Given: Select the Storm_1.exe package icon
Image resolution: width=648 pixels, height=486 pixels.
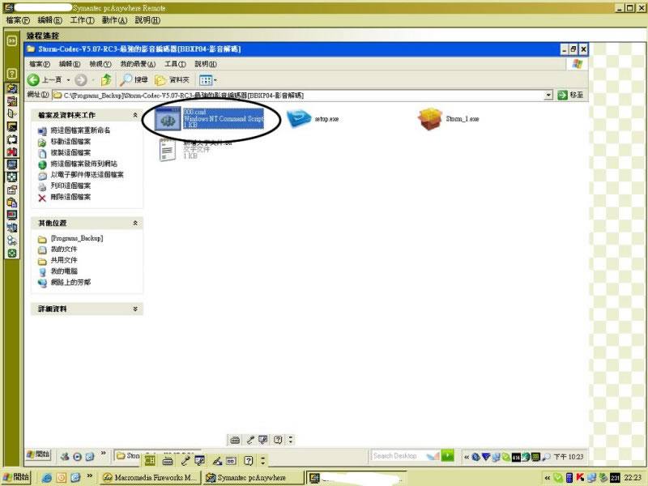Looking at the screenshot, I should pyautogui.click(x=430, y=119).
